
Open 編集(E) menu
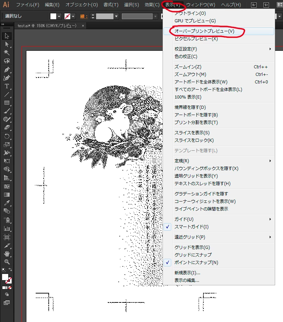(52, 5)
